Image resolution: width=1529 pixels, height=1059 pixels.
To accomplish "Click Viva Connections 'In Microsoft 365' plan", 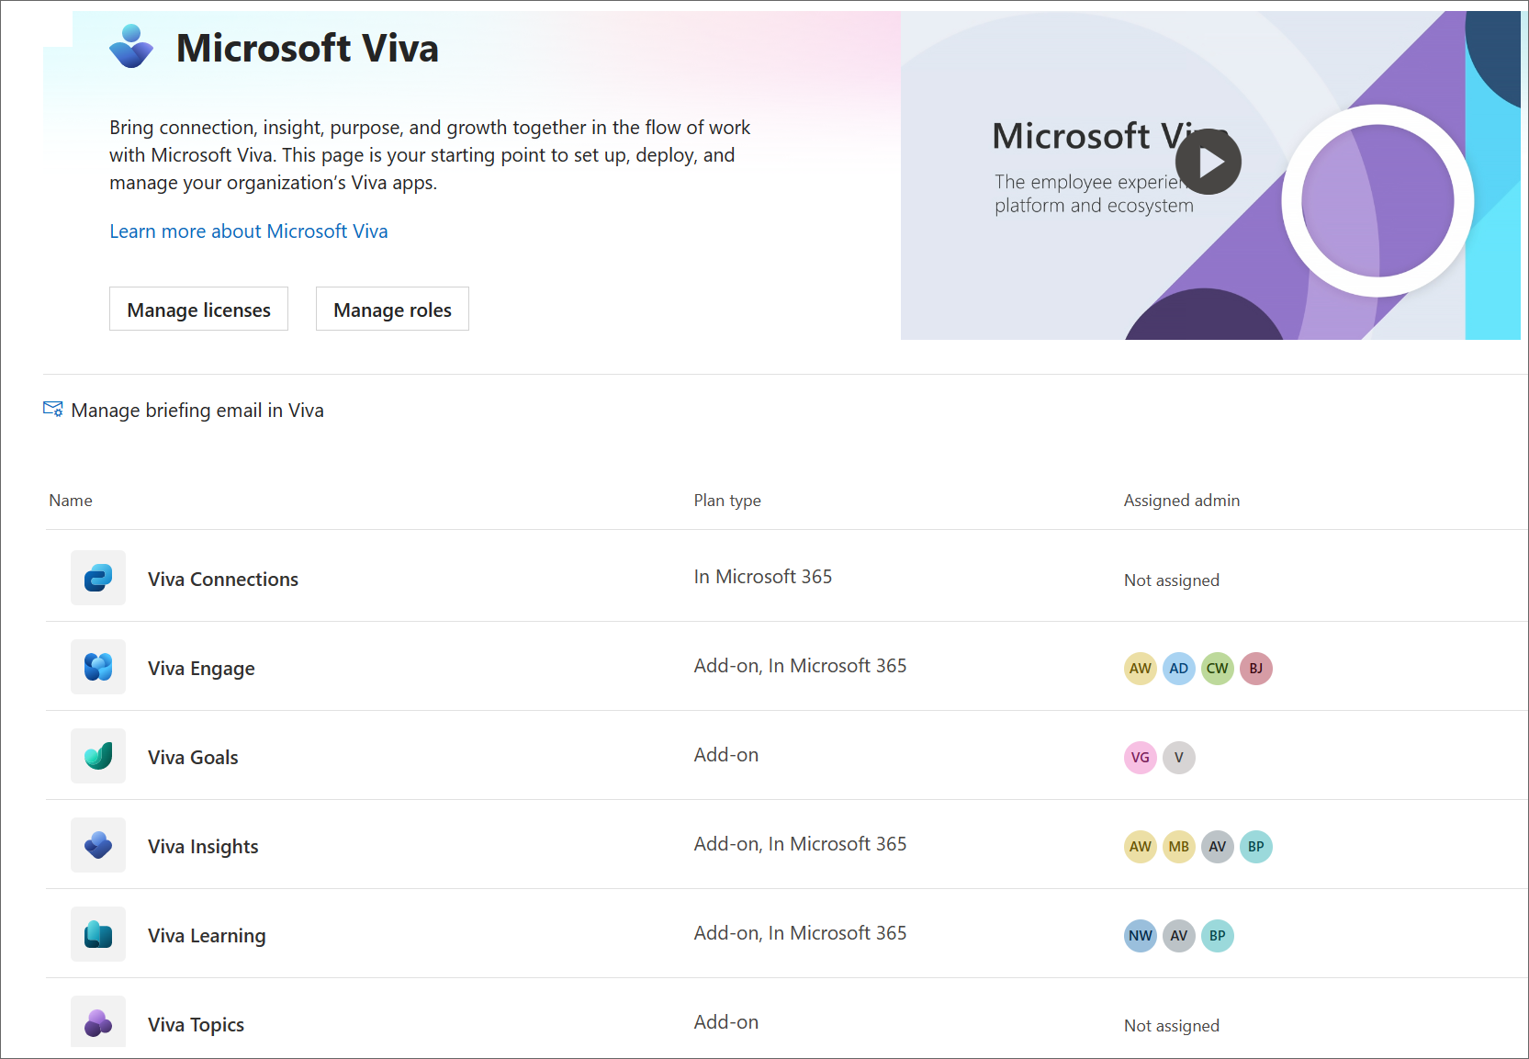I will point(763,577).
